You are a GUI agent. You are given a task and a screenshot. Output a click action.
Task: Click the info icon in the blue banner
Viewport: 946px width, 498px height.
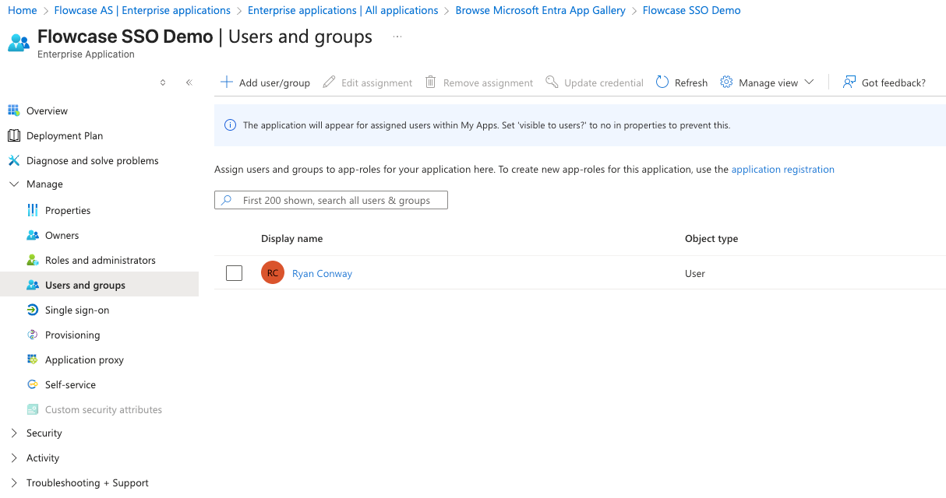[x=230, y=125]
